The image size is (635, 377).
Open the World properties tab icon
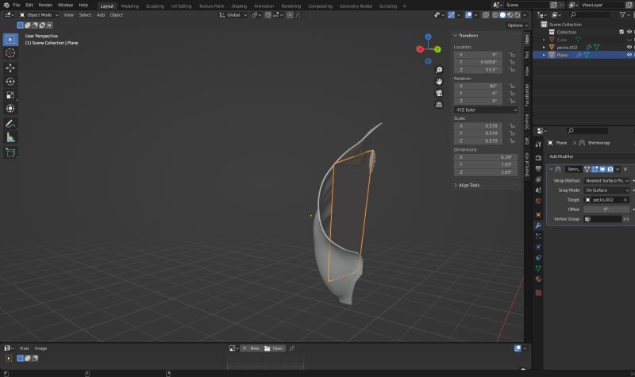pyautogui.click(x=538, y=201)
